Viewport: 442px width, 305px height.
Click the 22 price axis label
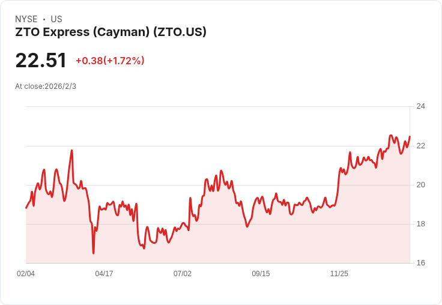point(421,146)
